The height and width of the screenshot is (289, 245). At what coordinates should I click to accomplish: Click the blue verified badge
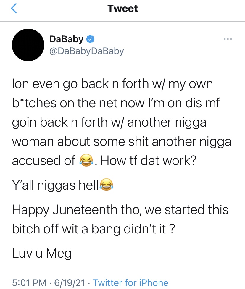click(x=90, y=39)
